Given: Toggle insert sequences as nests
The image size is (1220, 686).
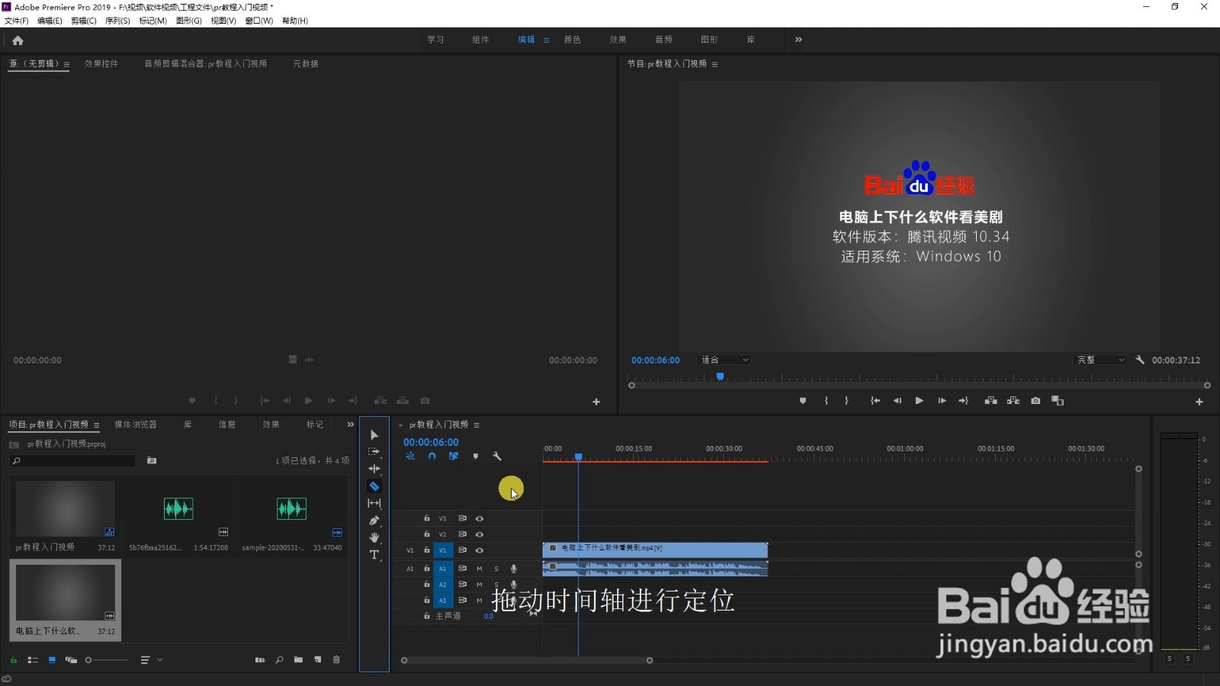Looking at the screenshot, I should point(410,457).
